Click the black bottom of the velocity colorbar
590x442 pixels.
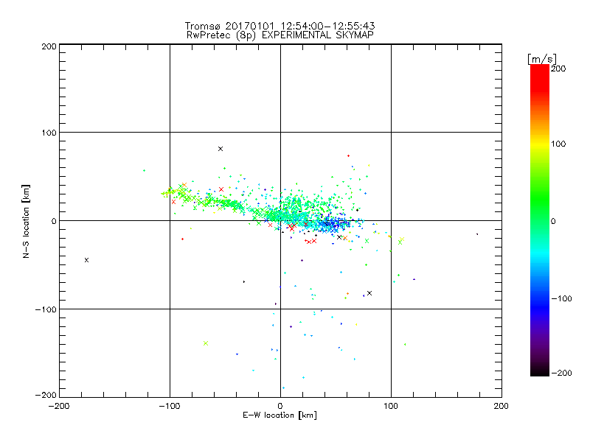[x=540, y=372]
